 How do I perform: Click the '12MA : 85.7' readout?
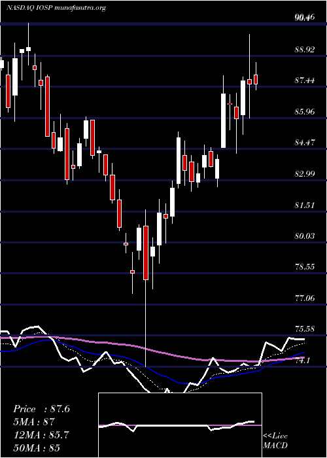41,435
